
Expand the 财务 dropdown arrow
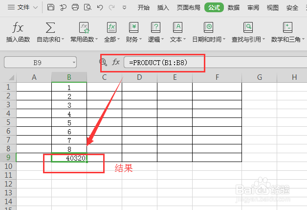[x=140, y=39]
